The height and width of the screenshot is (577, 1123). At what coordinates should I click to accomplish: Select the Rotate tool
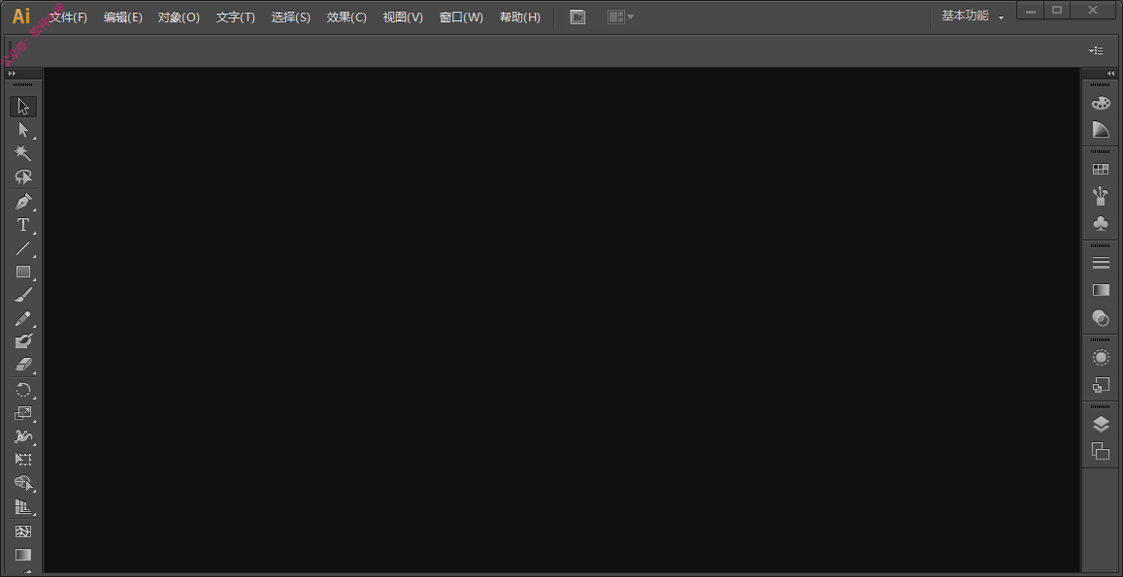pyautogui.click(x=23, y=390)
